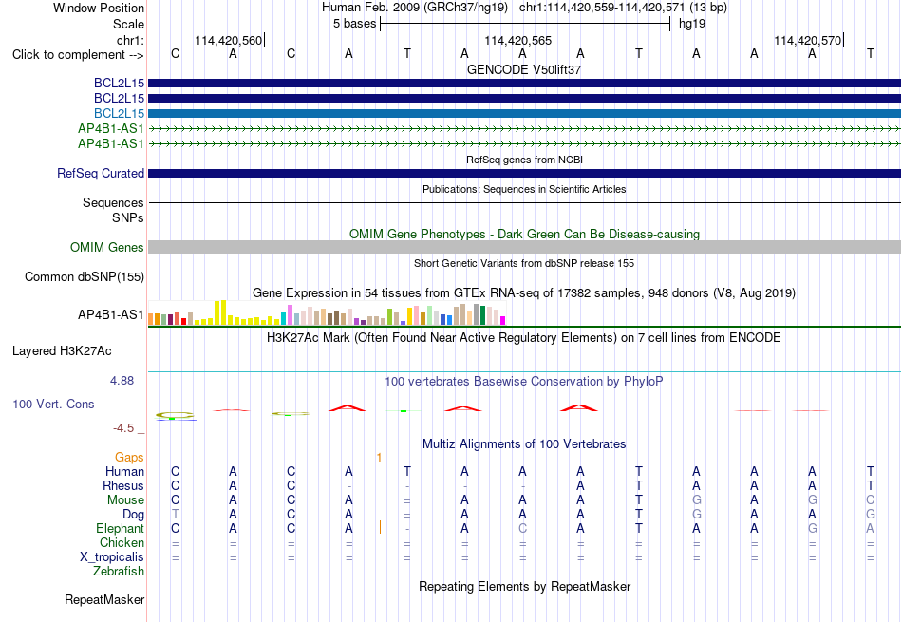Click the OMIM Genes label
902x622 pixels.
point(107,248)
